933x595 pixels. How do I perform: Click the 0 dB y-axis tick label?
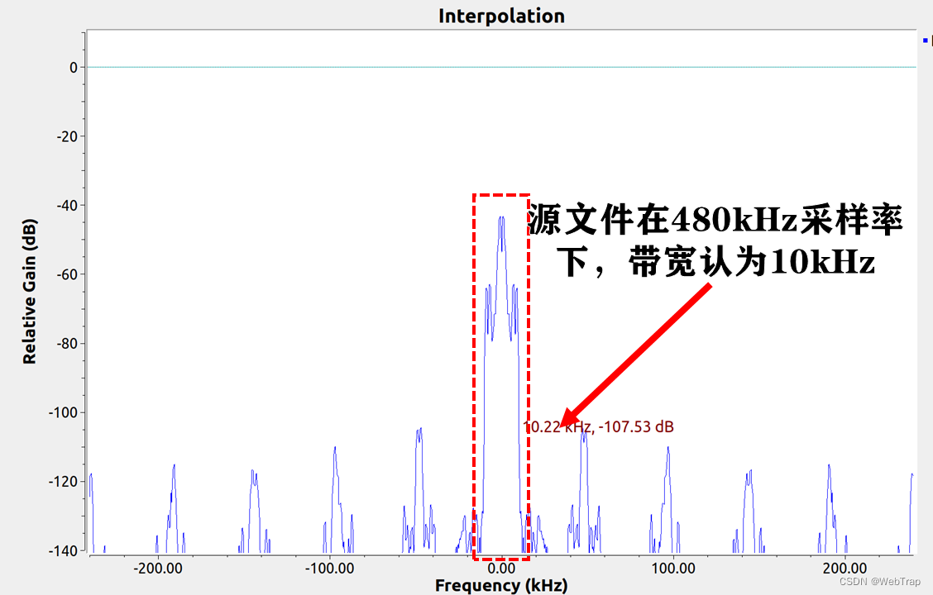(74, 68)
